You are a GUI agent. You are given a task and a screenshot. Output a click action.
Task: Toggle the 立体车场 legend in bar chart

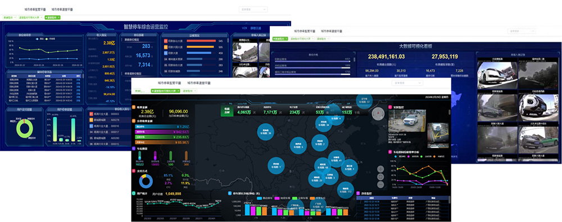coord(300,198)
